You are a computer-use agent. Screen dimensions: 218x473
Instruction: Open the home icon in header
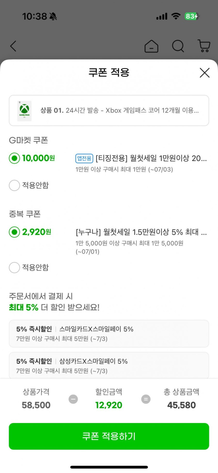[151, 47]
